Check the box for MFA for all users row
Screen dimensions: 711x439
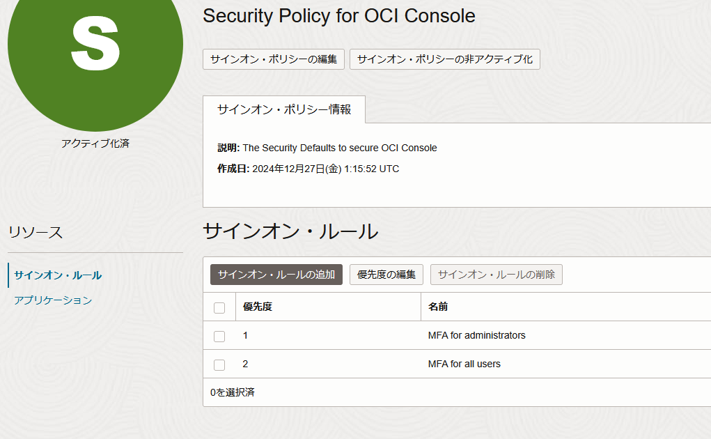[x=219, y=365]
